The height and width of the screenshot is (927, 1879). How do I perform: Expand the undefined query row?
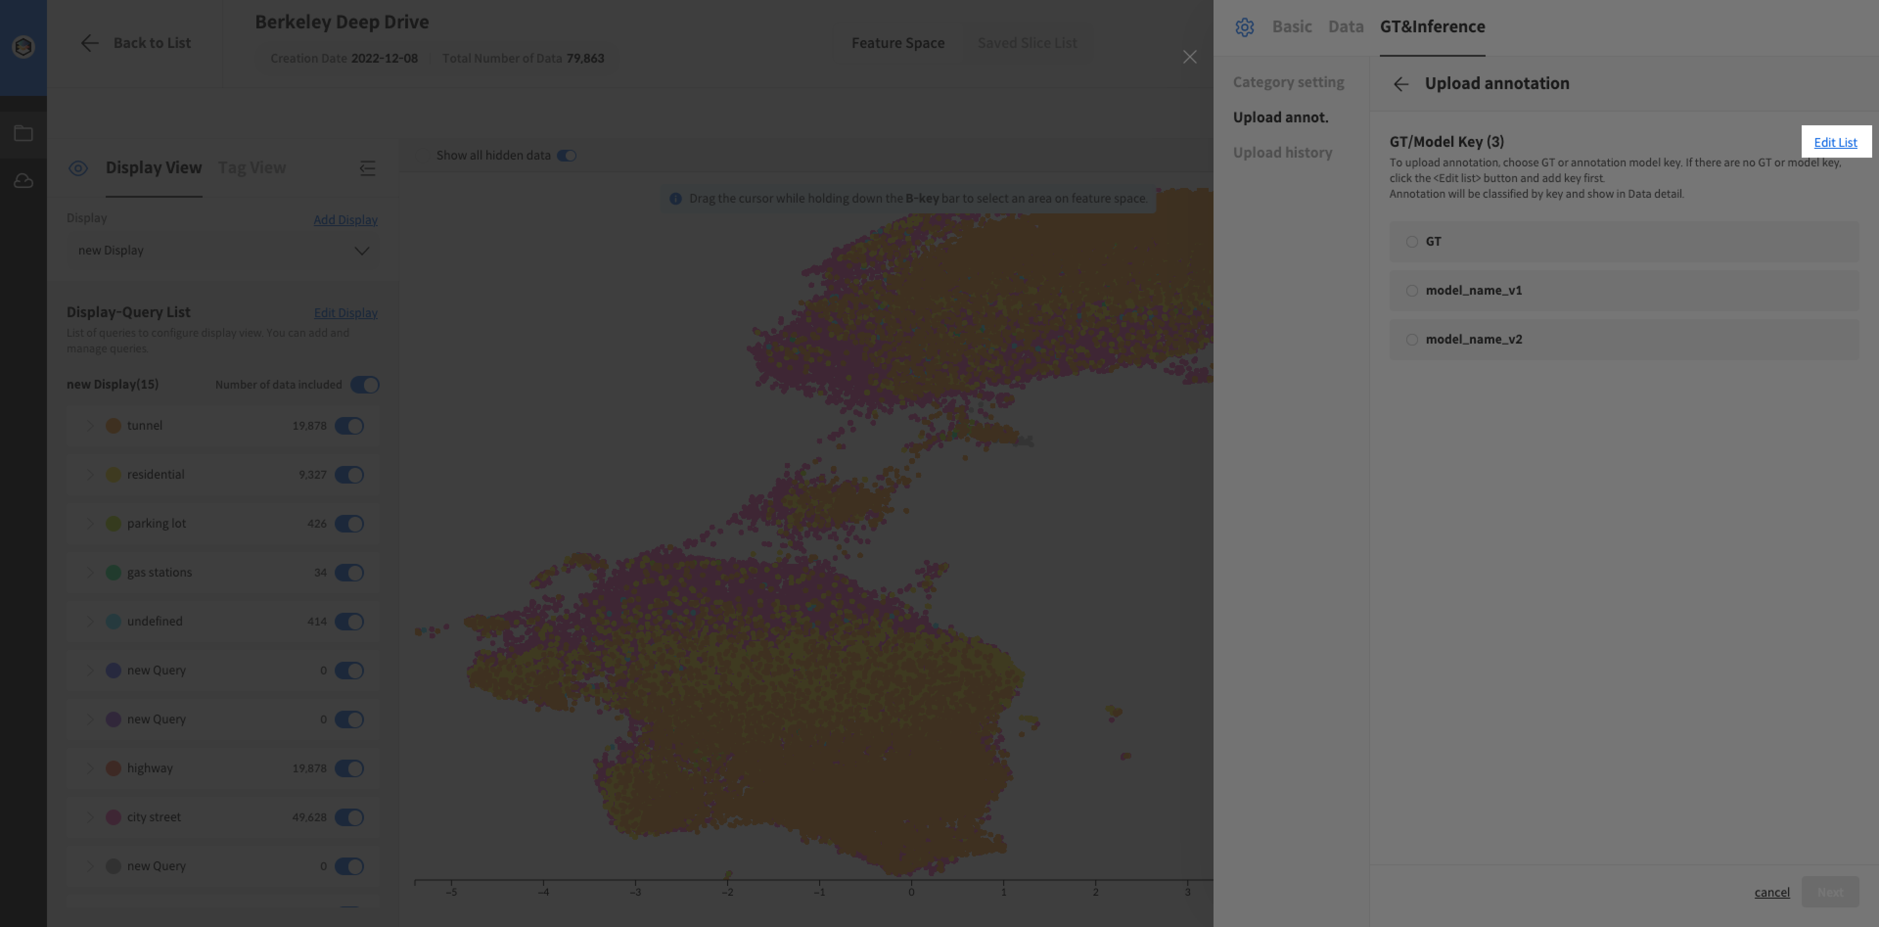[x=90, y=622]
